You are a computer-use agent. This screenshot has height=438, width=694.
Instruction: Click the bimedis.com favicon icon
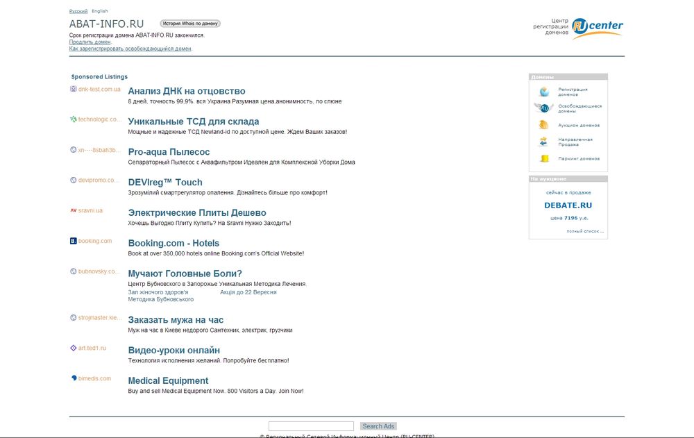[x=74, y=378]
